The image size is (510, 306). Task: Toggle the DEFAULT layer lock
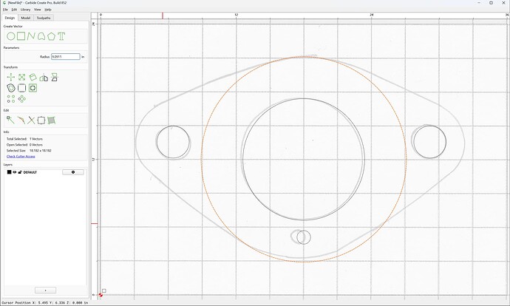(x=20, y=172)
